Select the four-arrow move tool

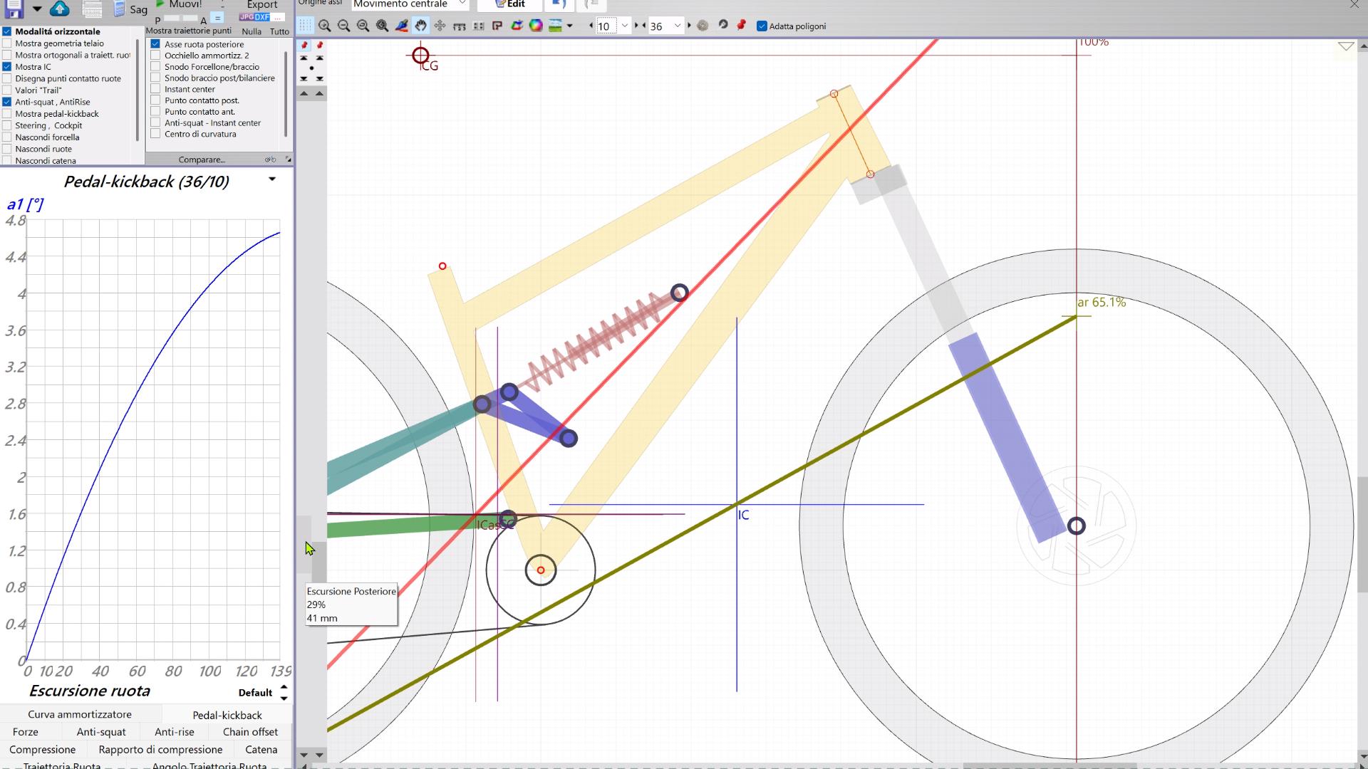tap(440, 26)
